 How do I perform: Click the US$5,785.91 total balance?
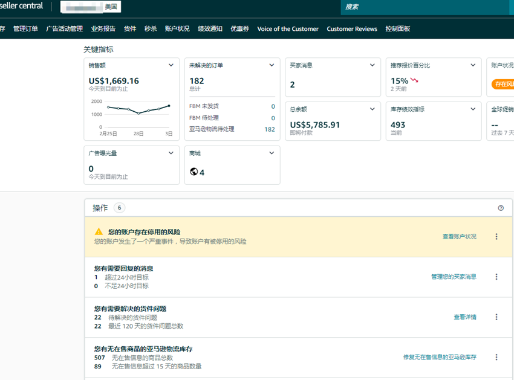315,125
